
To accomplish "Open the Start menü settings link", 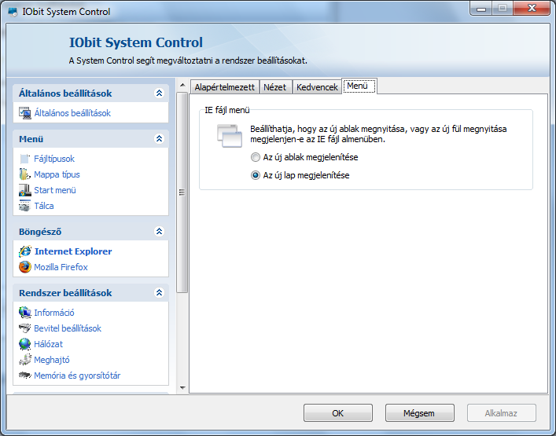I will (x=55, y=190).
